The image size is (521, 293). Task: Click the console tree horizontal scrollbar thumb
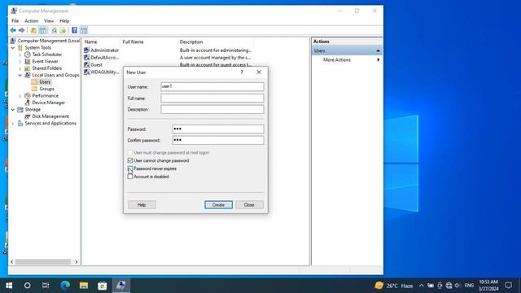click(43, 262)
